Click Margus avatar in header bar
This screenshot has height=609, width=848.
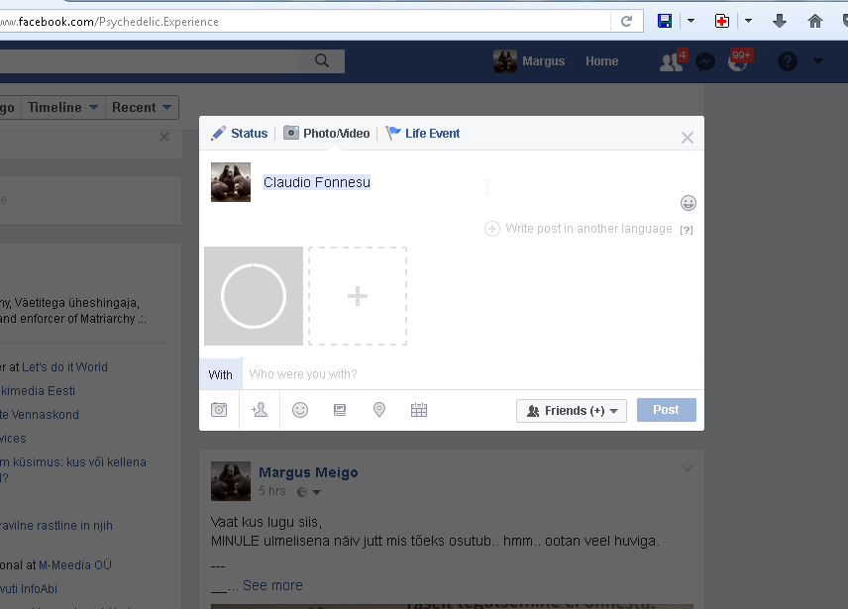[505, 61]
